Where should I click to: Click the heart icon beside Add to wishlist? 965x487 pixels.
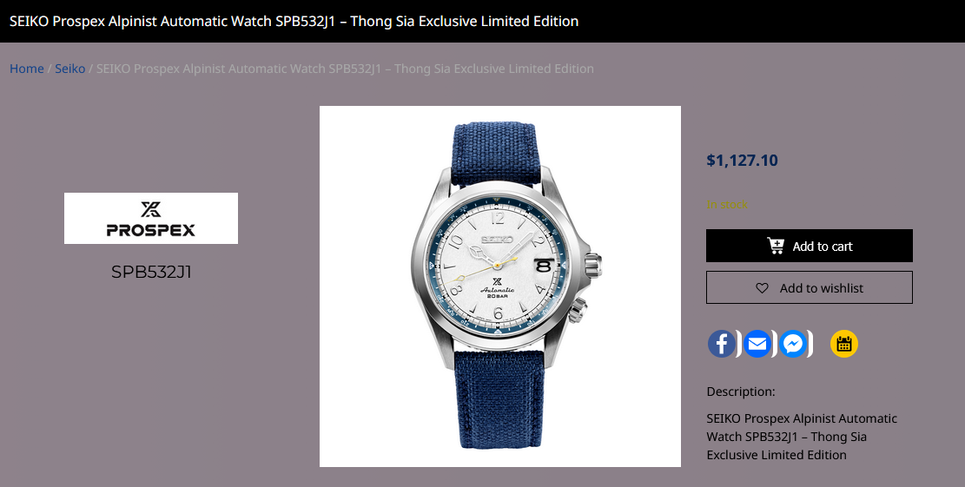point(762,288)
